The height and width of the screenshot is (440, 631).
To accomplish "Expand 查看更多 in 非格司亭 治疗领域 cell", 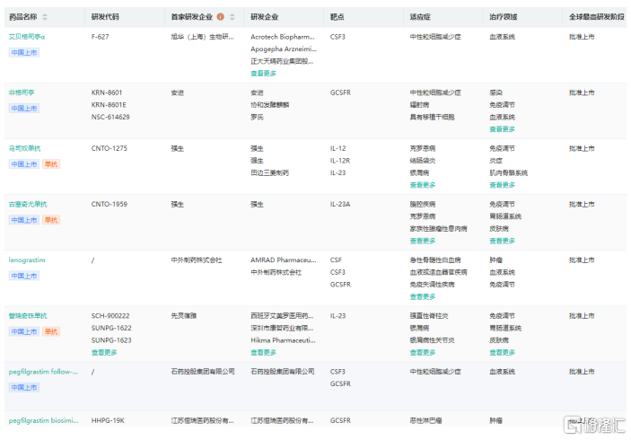I will tap(503, 129).
